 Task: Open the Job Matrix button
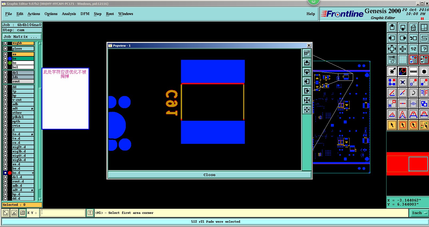click(22, 37)
